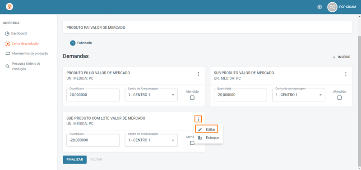The width and height of the screenshot is (361, 170).
Task: Click the INDÚSTRIA section heading
Action: [11, 23]
